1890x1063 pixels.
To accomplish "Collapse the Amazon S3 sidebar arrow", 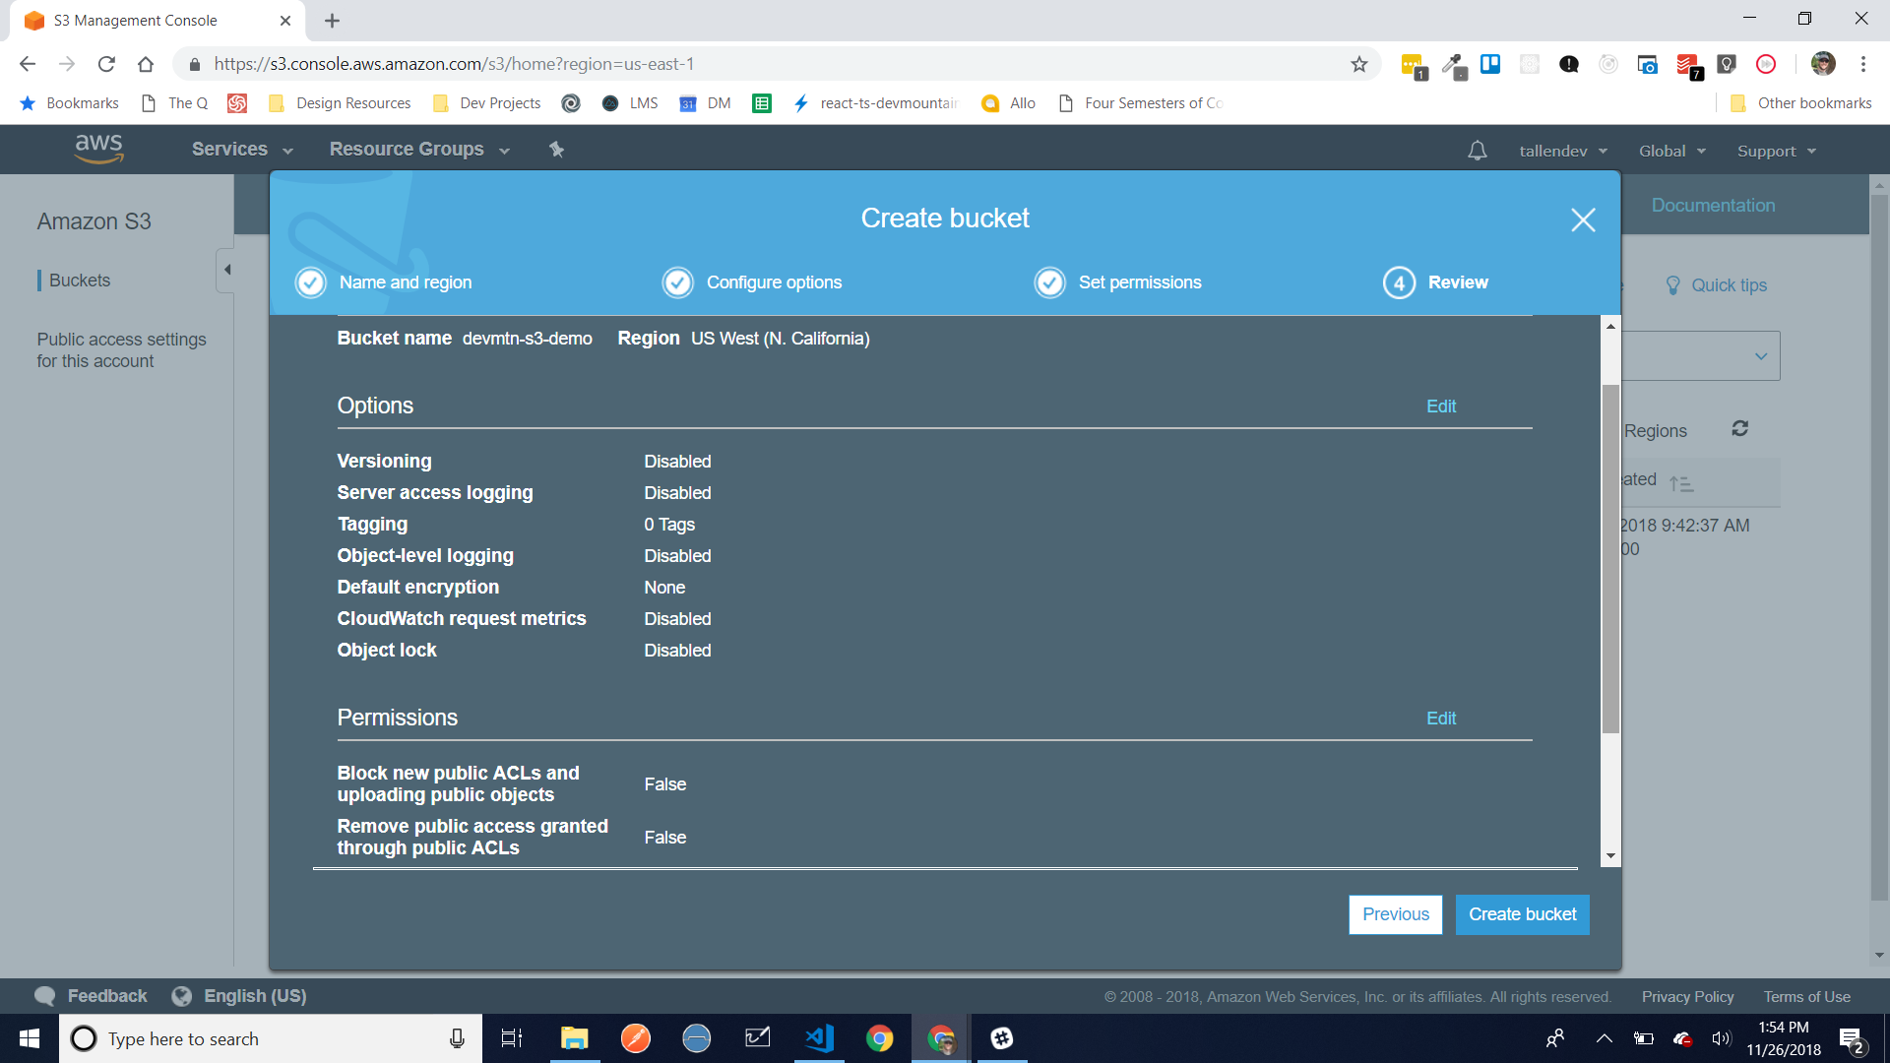I will click(x=227, y=270).
